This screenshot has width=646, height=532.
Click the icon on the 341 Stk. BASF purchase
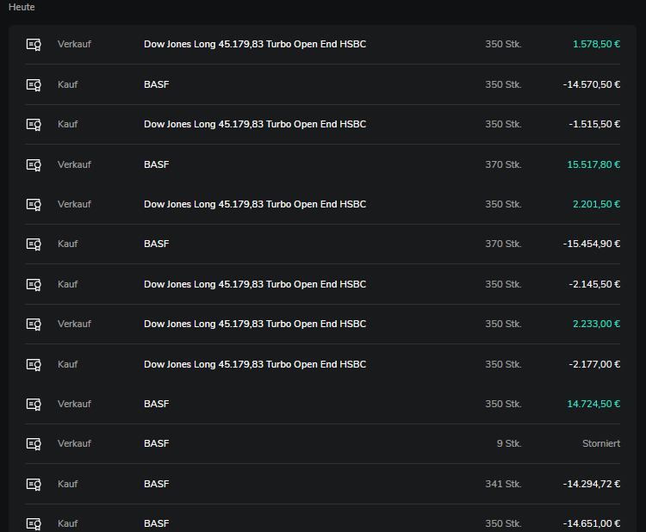pos(34,484)
